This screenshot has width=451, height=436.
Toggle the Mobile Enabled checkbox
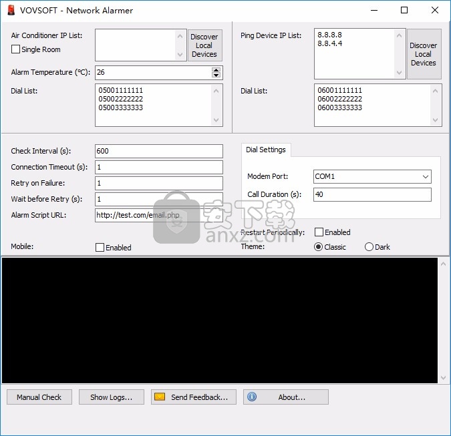[100, 247]
